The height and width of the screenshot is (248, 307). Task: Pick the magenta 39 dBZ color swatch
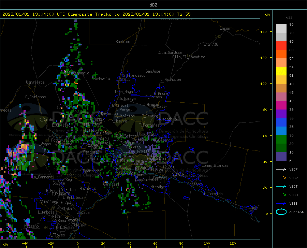pyautogui.click(x=281, y=105)
